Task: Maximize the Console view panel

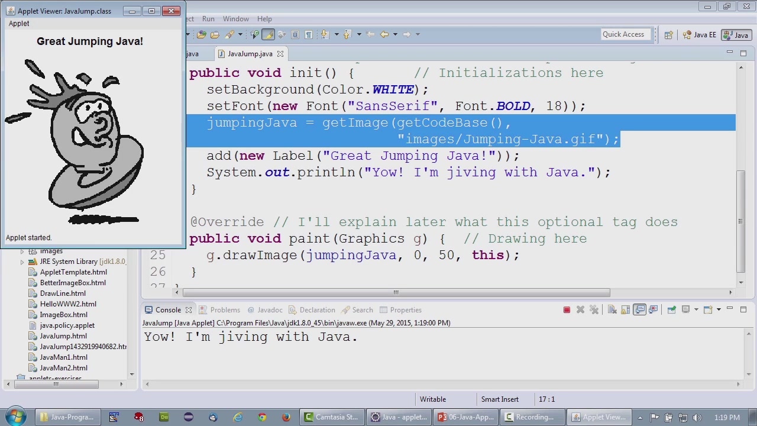Action: tap(743, 309)
